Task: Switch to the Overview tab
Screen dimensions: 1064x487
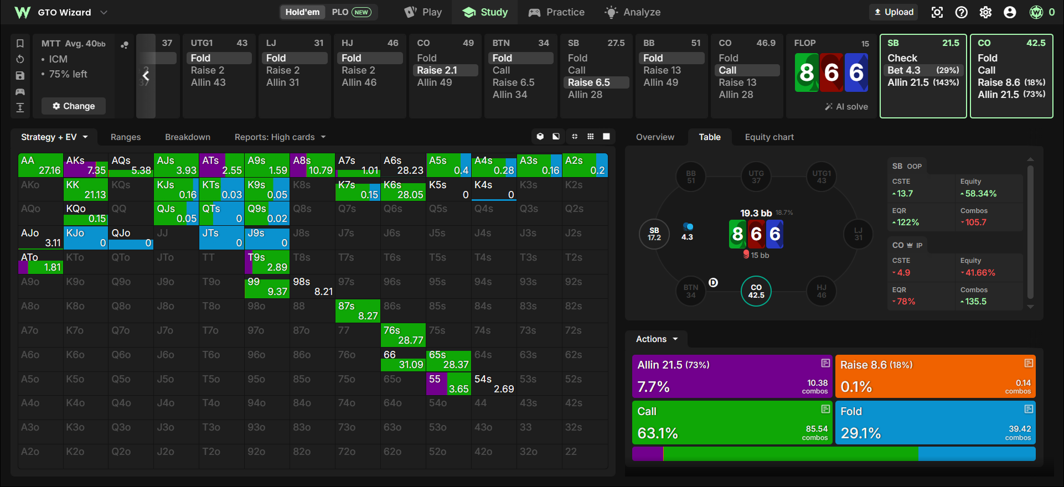Action: coord(655,137)
